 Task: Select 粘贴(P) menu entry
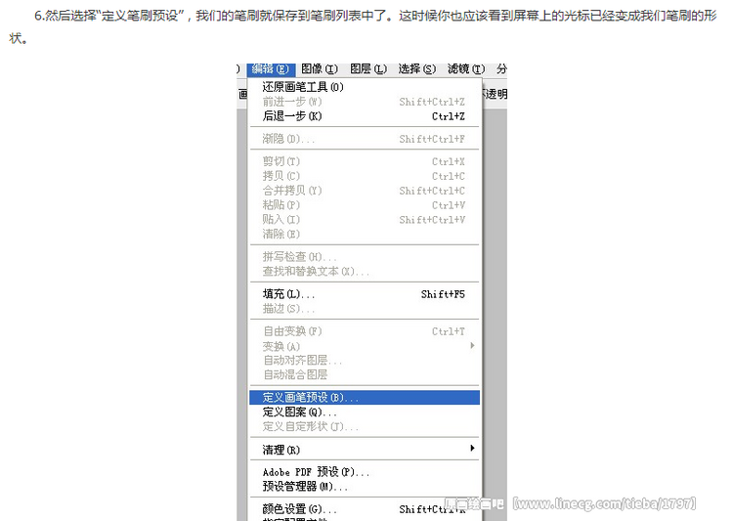(365, 205)
